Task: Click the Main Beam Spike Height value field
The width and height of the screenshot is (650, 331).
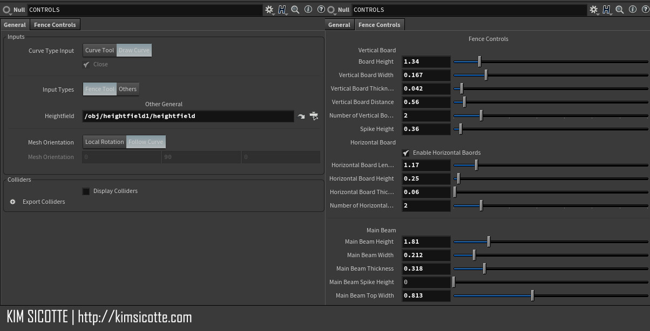Action: tap(426, 282)
